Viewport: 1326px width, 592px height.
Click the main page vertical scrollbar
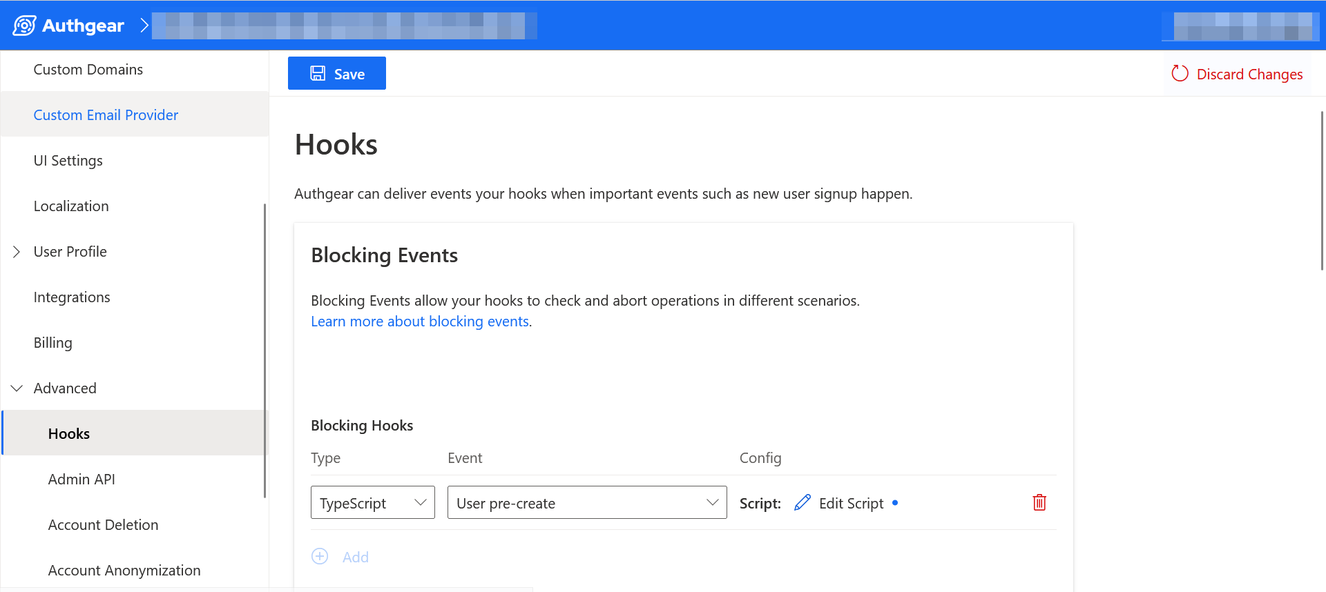(1322, 190)
